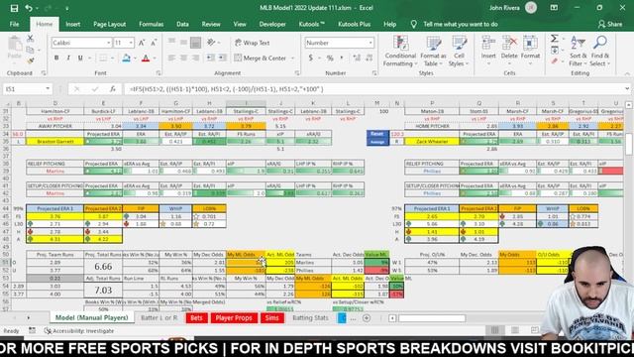Open Delete cells button in Cells group

click(x=509, y=50)
